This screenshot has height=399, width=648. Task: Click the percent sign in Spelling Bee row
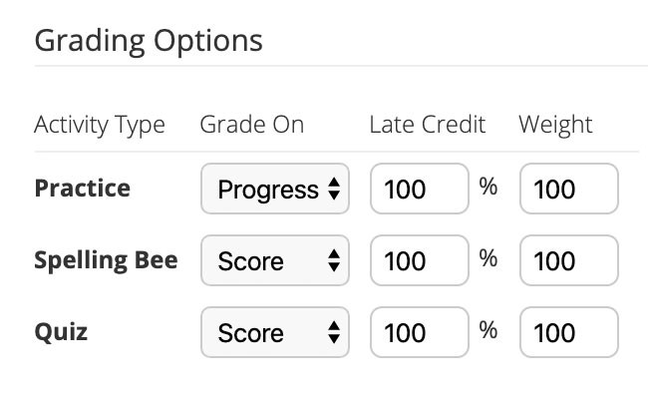(488, 259)
